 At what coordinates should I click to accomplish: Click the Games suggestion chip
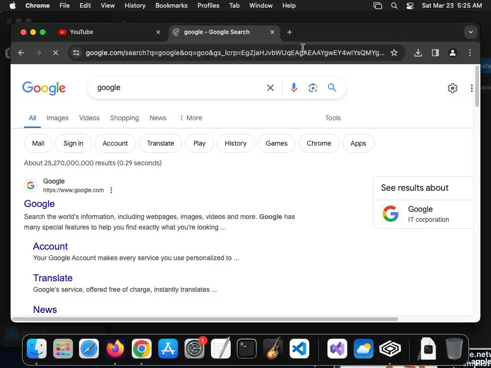[x=277, y=143]
